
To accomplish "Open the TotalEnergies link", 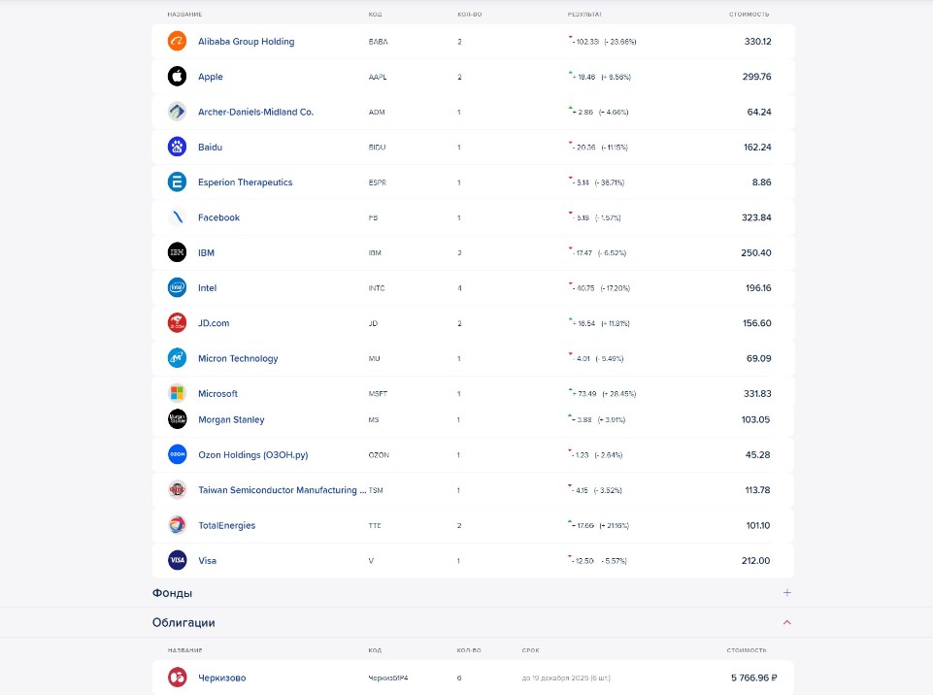I will [x=227, y=525].
